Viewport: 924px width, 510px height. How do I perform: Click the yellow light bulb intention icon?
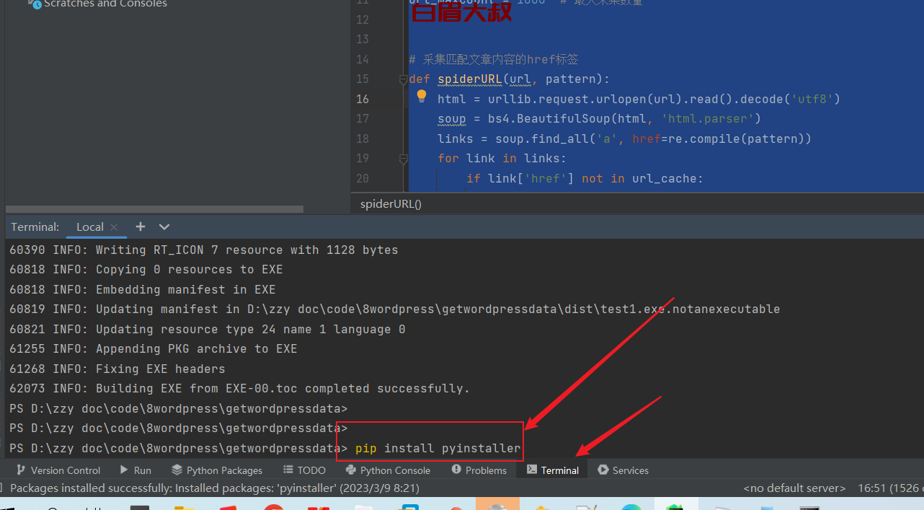coord(422,97)
